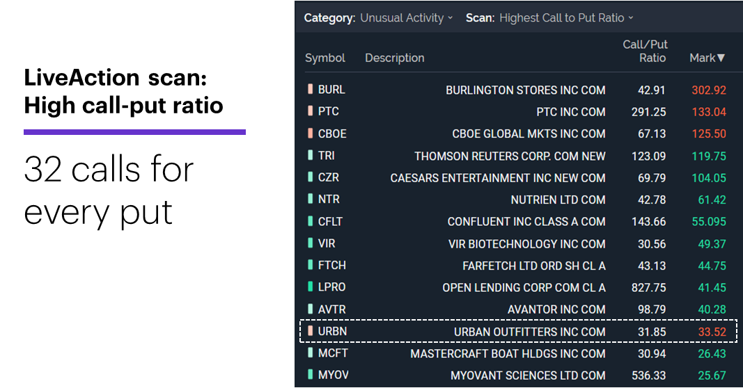Click the 302.92 mark price for BURL

(709, 90)
